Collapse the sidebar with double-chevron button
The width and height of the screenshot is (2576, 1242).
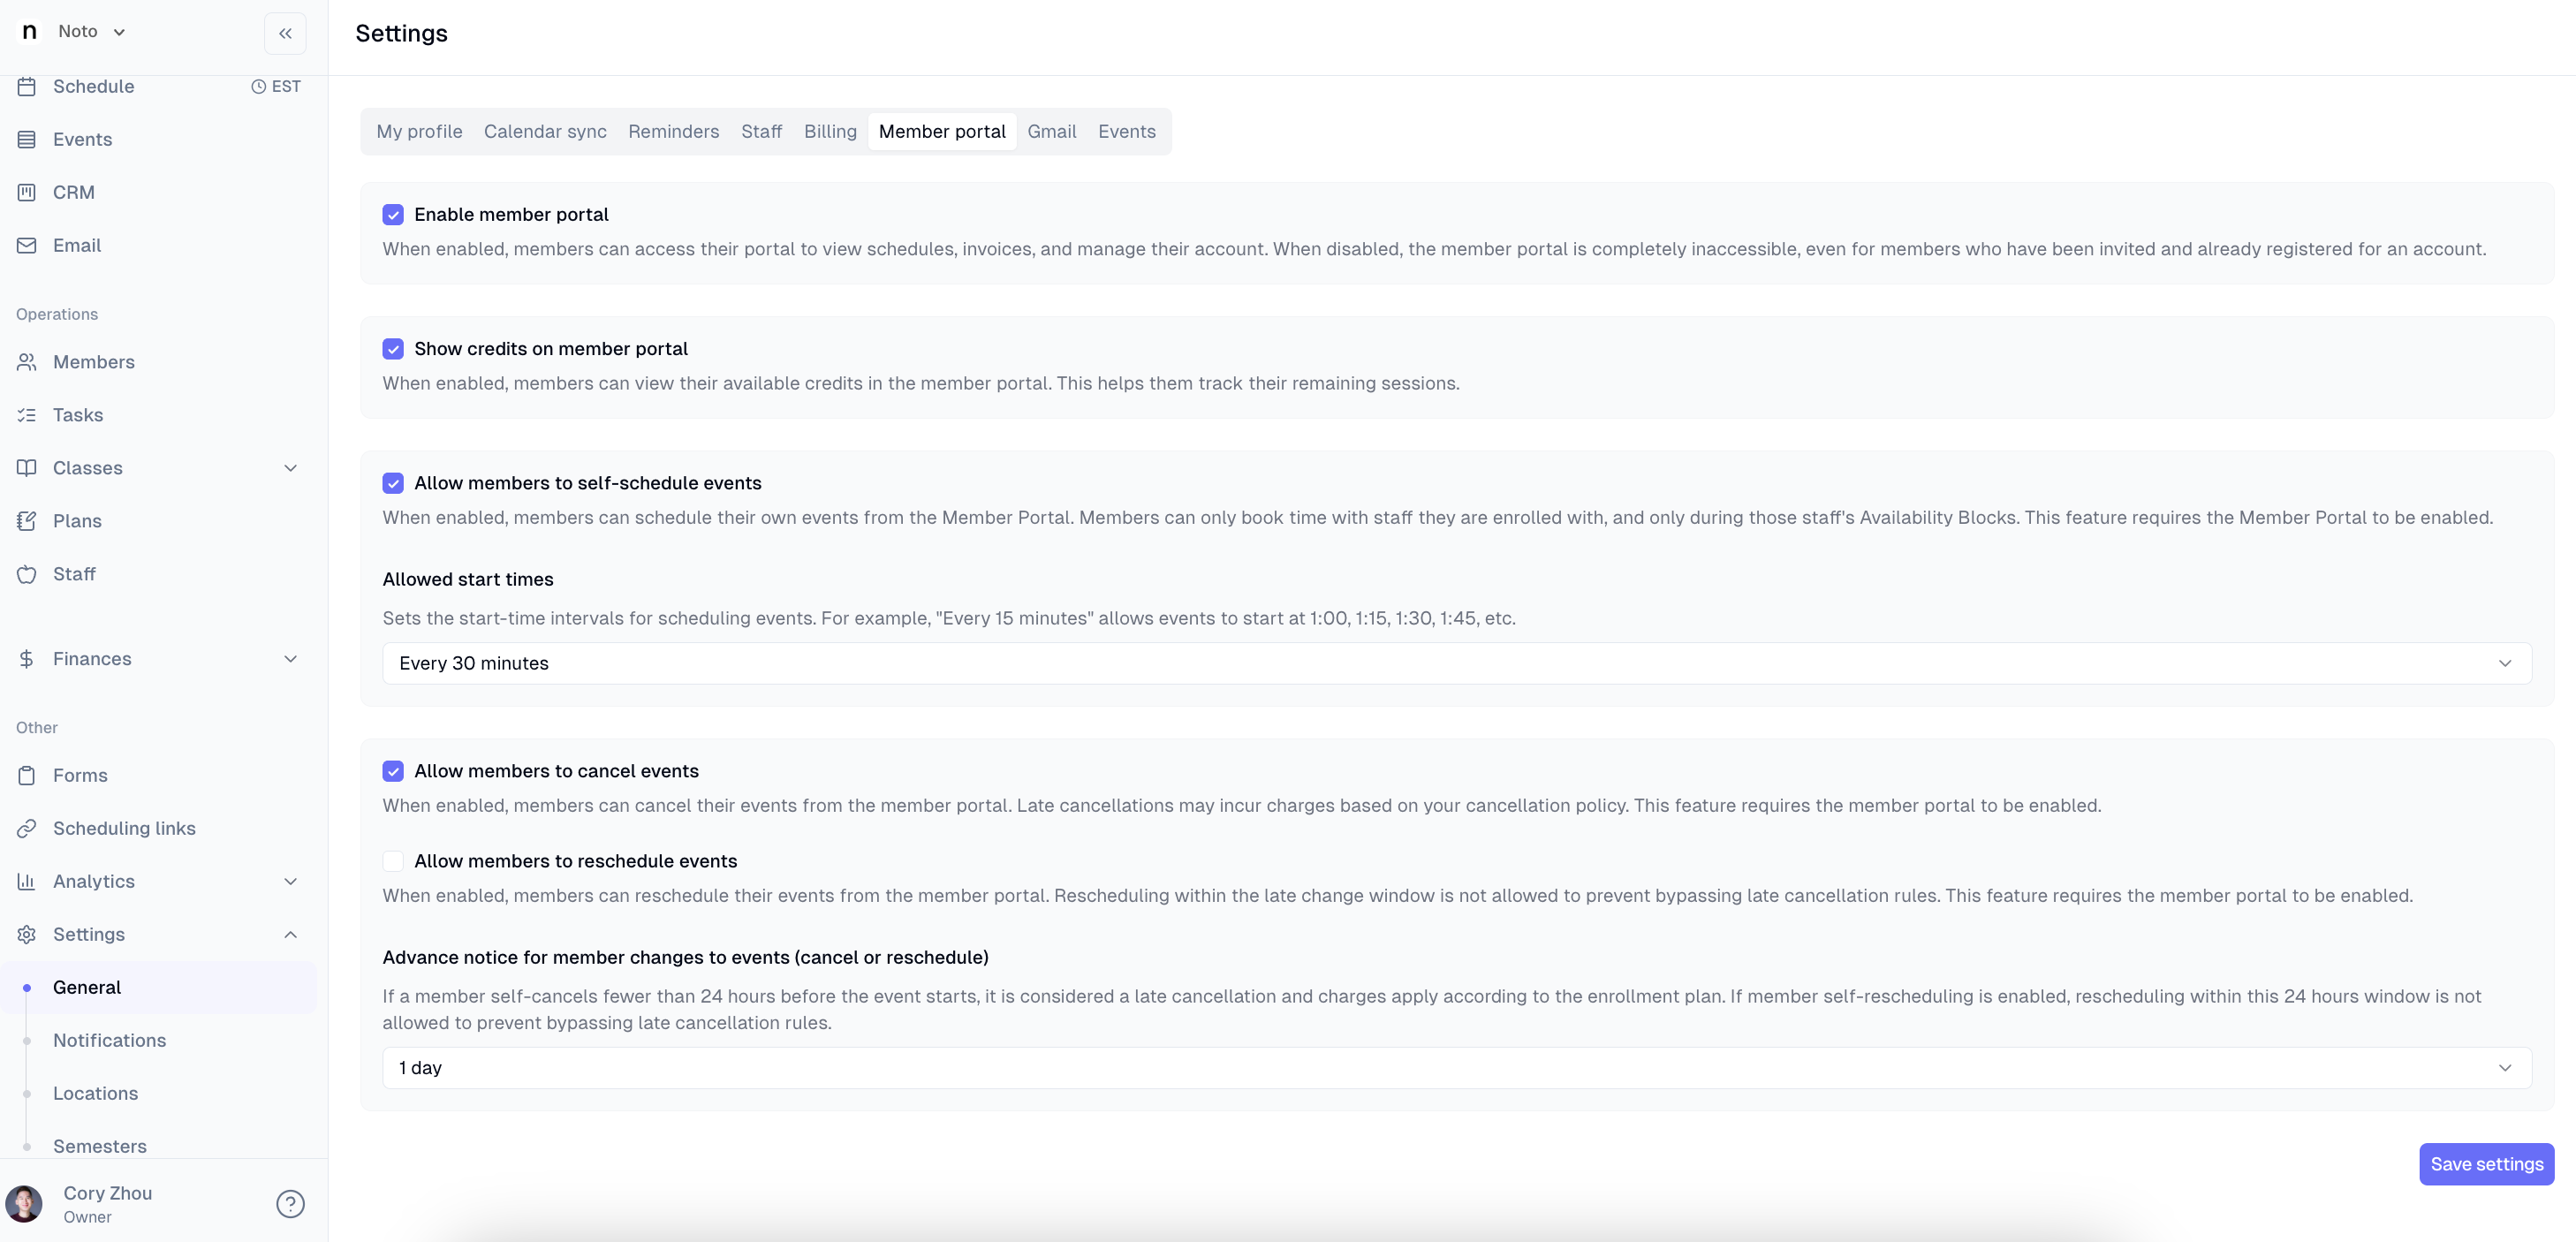tap(285, 33)
